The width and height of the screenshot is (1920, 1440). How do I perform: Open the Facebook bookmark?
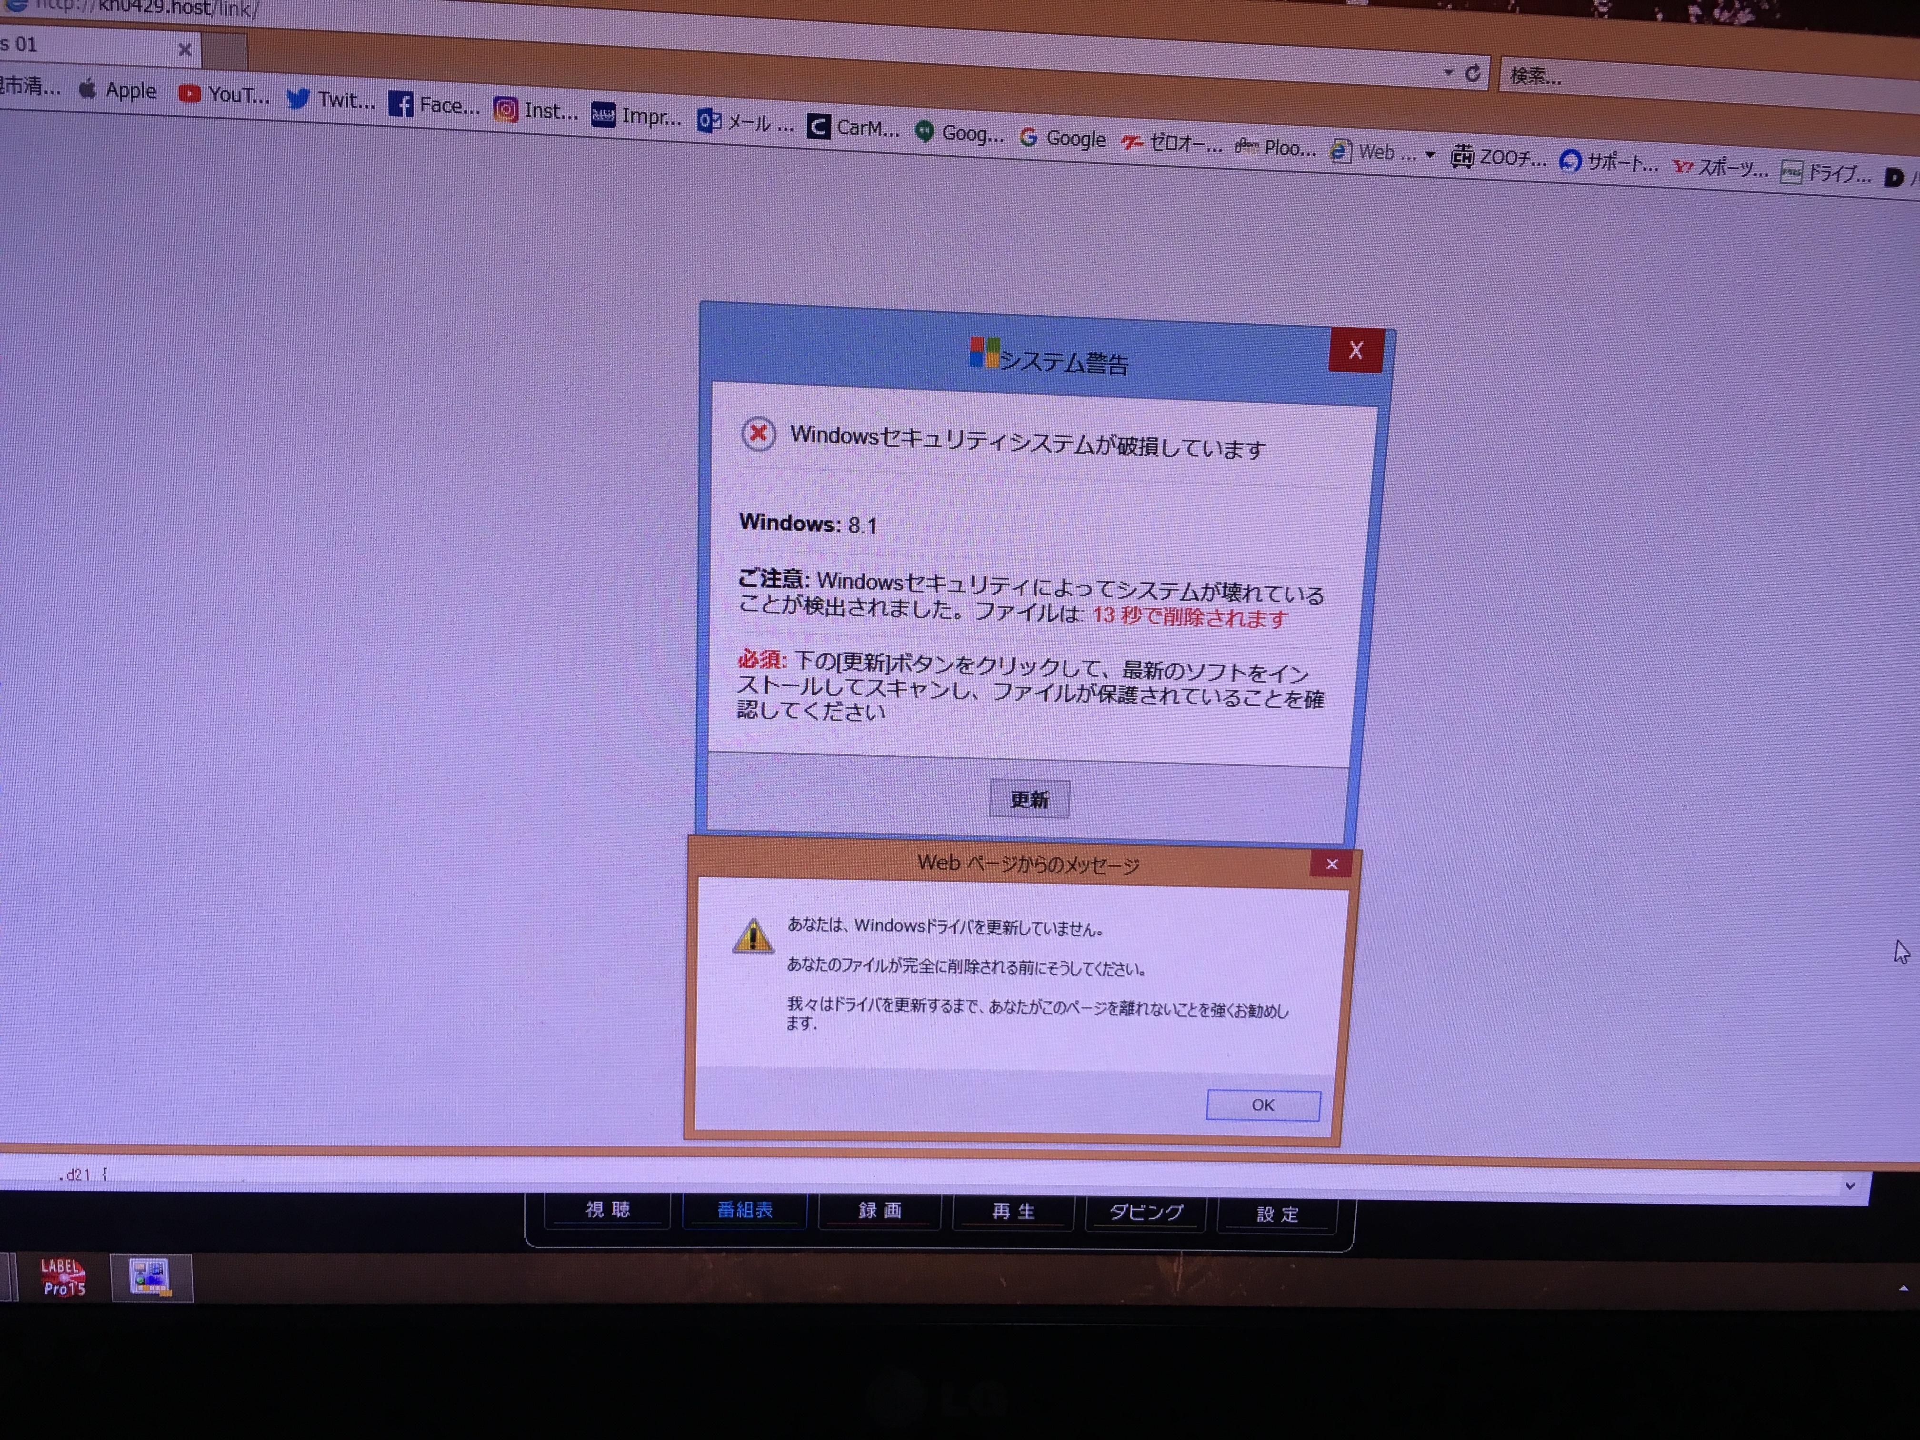pyautogui.click(x=434, y=106)
